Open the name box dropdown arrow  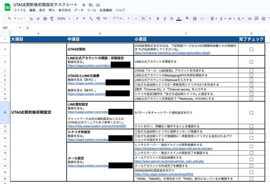(20, 28)
